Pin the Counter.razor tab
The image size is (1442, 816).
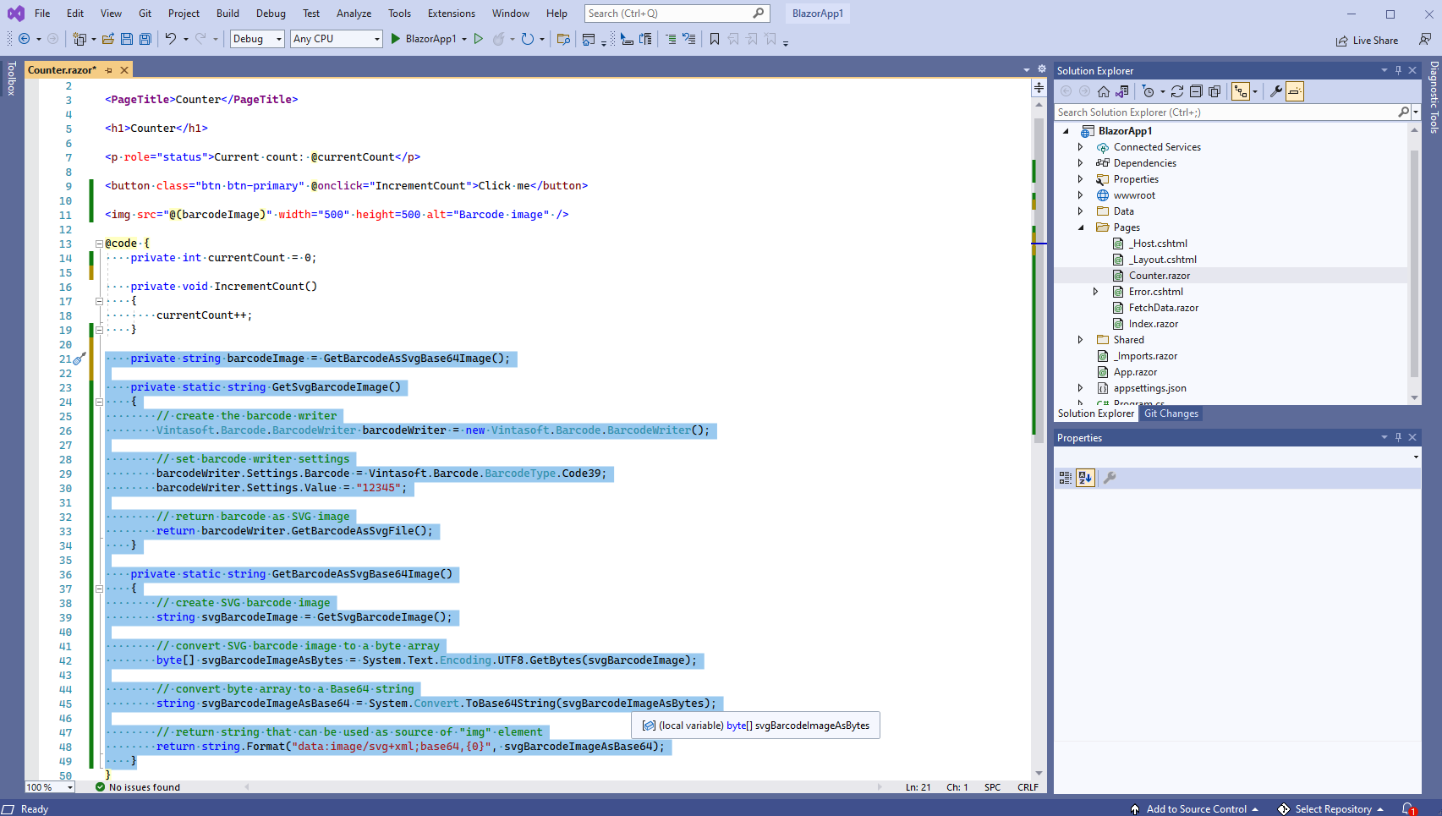click(109, 70)
